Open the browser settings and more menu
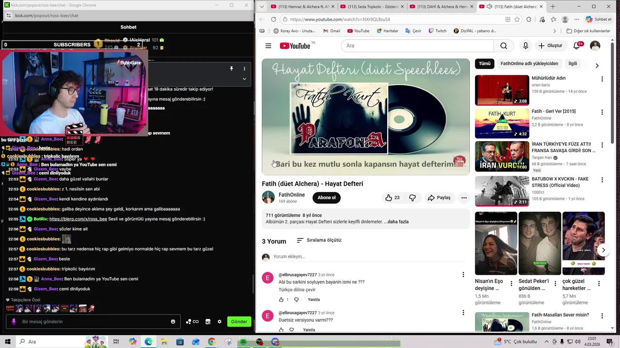The image size is (620, 348). point(576,19)
